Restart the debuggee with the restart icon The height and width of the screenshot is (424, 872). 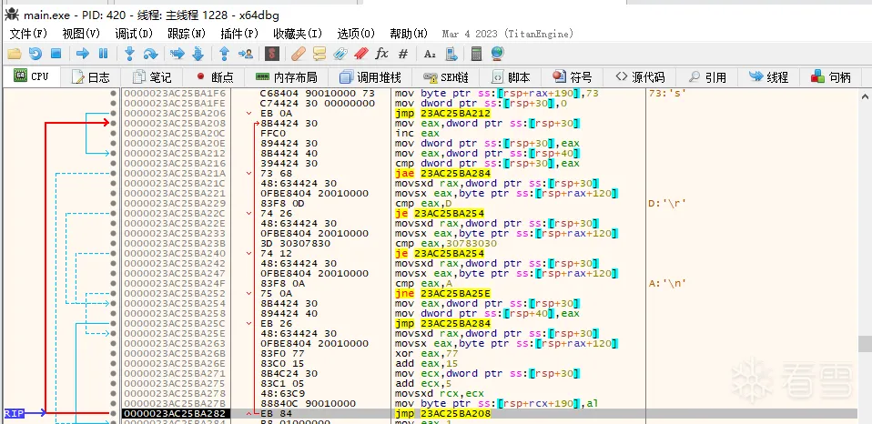(x=35, y=54)
